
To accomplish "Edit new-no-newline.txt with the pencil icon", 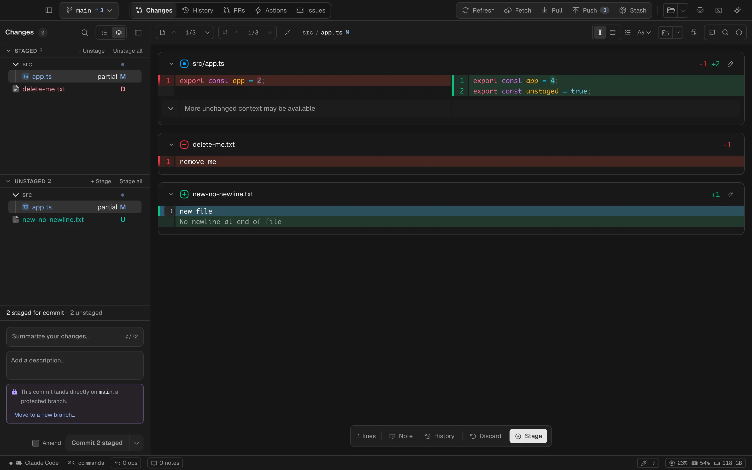I will pos(730,194).
